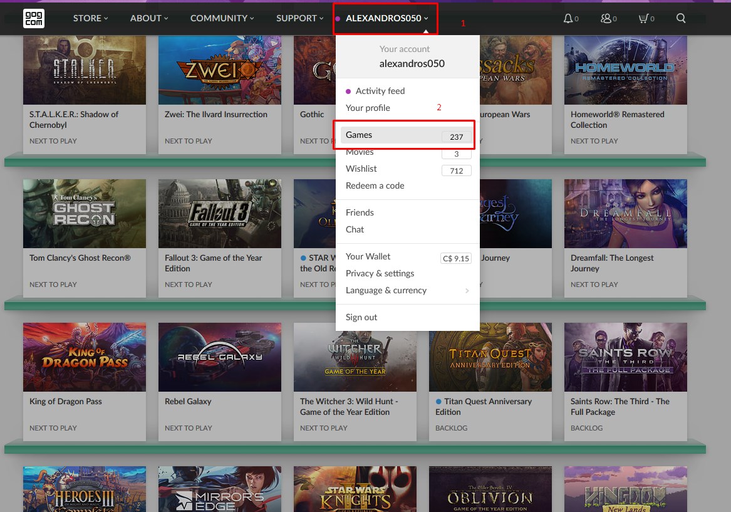This screenshot has width=731, height=512.
Task: Open Oblivion Game of the Year cover
Action: (490, 489)
